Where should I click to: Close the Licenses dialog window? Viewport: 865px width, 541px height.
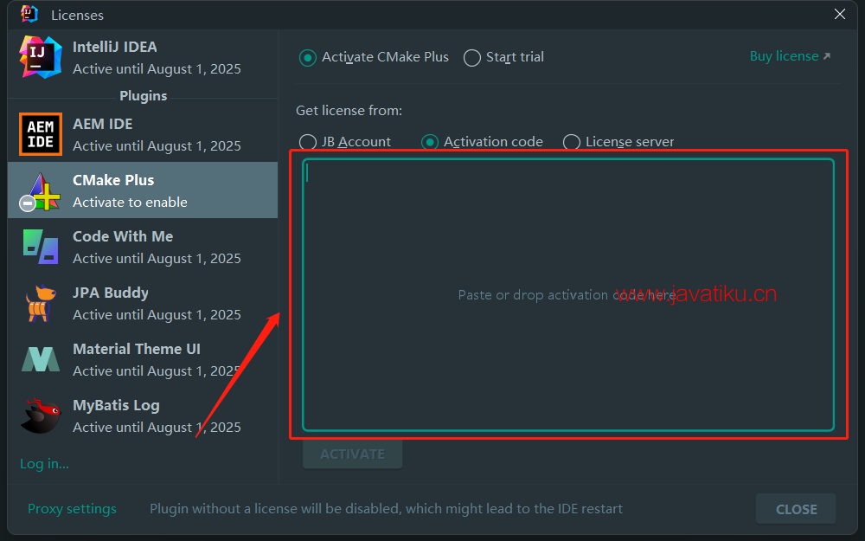click(840, 15)
